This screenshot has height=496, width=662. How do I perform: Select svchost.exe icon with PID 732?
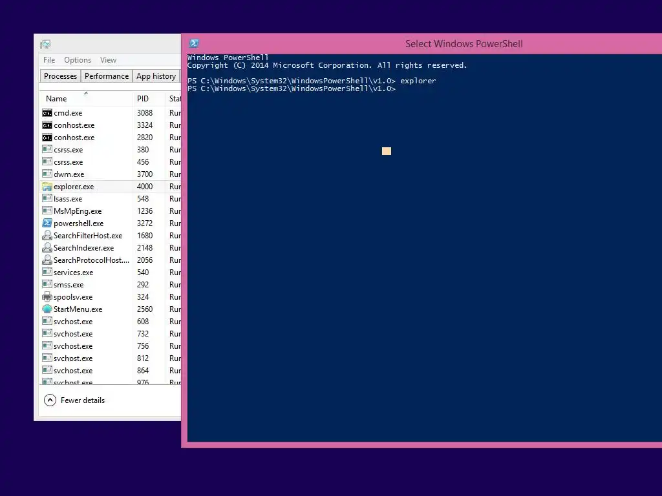[47, 333]
